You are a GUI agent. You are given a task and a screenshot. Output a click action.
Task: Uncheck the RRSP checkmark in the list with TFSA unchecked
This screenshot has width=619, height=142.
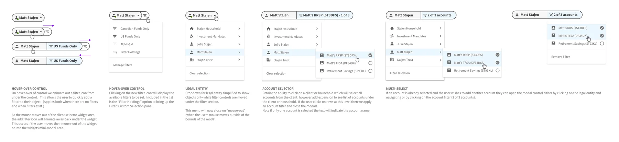(370, 55)
